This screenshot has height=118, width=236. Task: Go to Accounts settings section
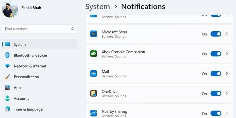[21, 98]
